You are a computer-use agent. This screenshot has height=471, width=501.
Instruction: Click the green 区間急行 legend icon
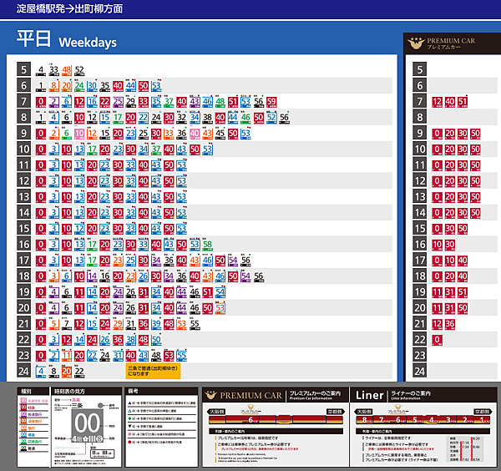[23, 442]
